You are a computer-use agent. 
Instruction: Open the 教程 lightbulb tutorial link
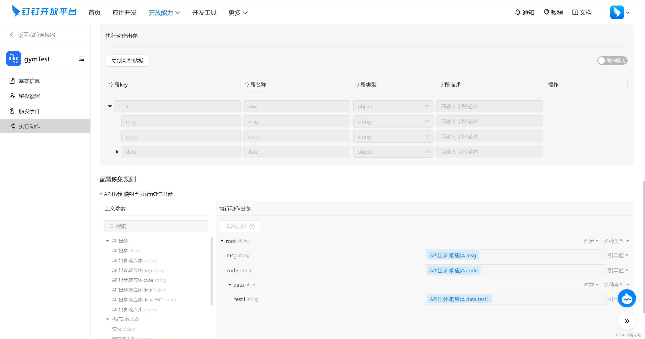pos(553,12)
